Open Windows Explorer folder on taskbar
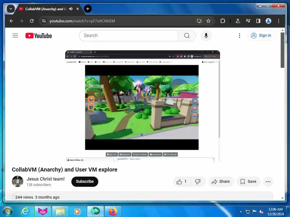 click(60, 211)
